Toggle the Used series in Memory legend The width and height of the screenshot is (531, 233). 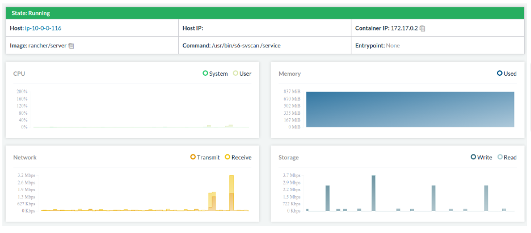coord(507,74)
